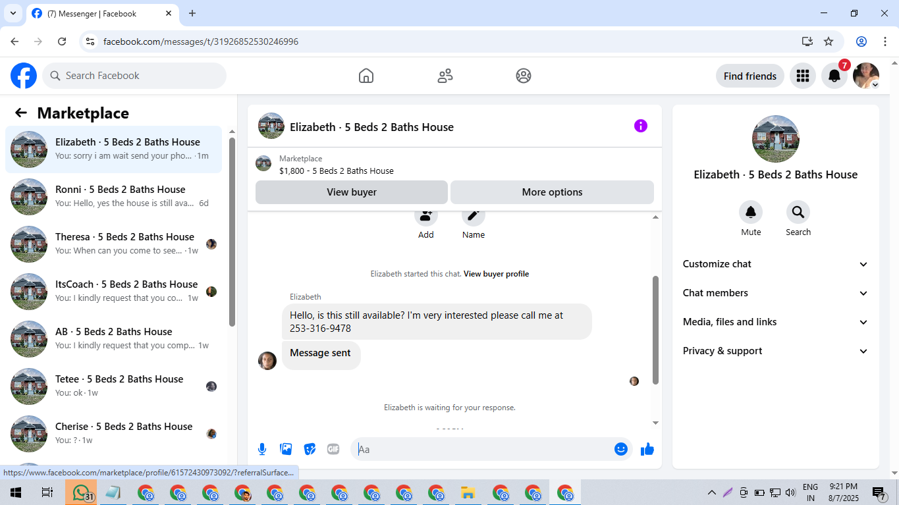Mute this conversation with the bell
Screen dimensions: 899x505
751,212
